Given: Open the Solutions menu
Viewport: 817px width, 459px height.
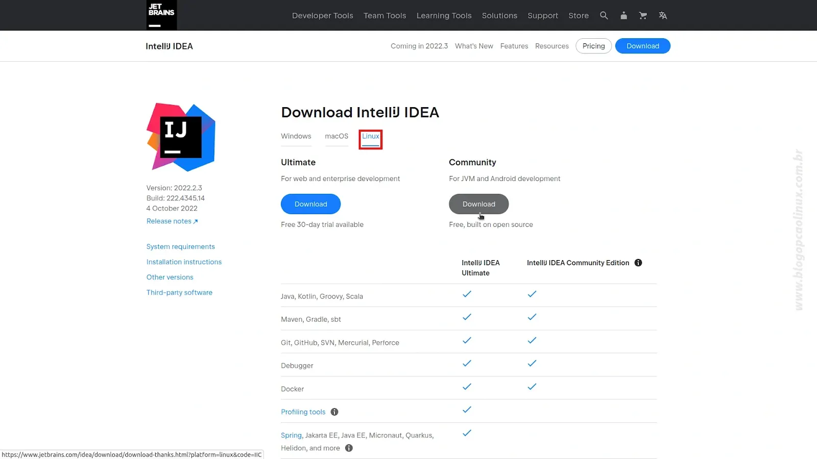Looking at the screenshot, I should coord(499,15).
